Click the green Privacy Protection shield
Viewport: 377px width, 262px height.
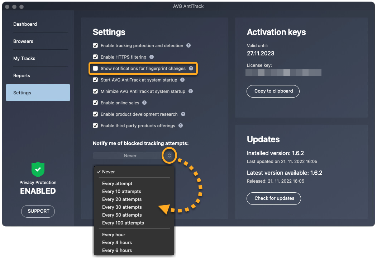click(x=38, y=169)
